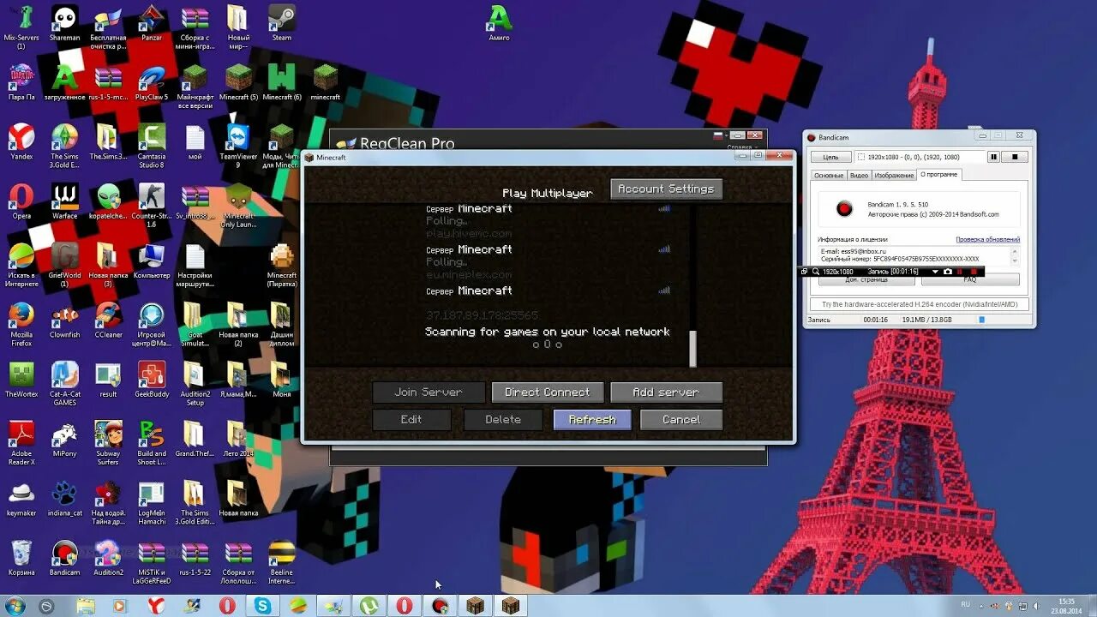Open the Windows Start button
This screenshot has height=617, width=1097.
click(15, 606)
